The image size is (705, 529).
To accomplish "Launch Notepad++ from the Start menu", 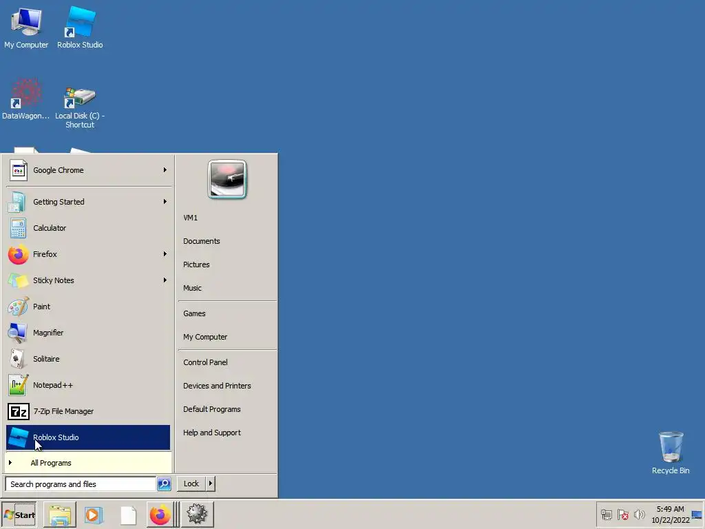I will (88, 385).
